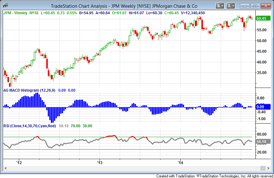This screenshot has width=274, height=178.
Task: Click the Hi=61.07 high value
Action: pos(136,13)
